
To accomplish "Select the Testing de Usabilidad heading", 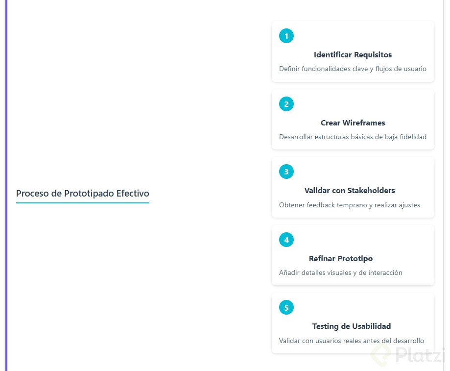I will (351, 326).
